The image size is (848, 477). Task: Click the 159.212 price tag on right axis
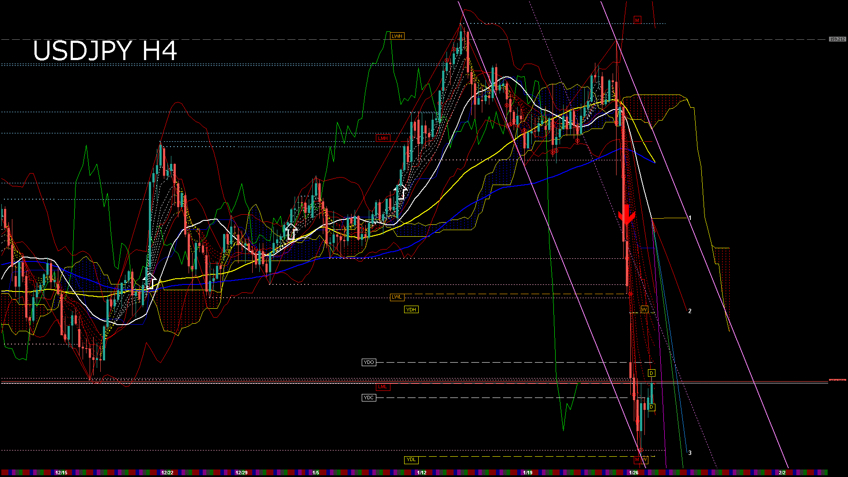(x=838, y=39)
